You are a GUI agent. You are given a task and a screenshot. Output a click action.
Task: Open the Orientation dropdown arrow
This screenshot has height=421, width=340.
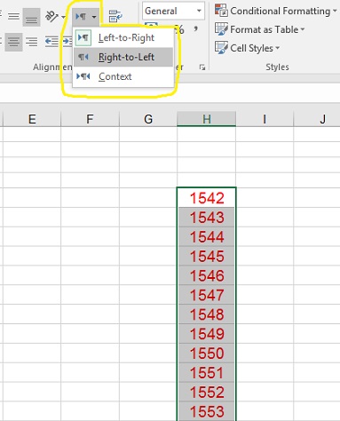(x=63, y=17)
